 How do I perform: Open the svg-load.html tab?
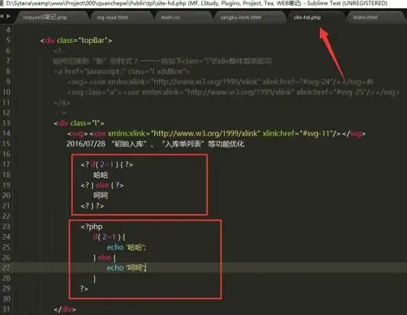(112, 17)
